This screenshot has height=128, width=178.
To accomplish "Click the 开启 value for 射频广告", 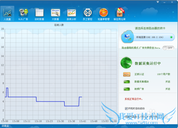I will click(x=168, y=89).
